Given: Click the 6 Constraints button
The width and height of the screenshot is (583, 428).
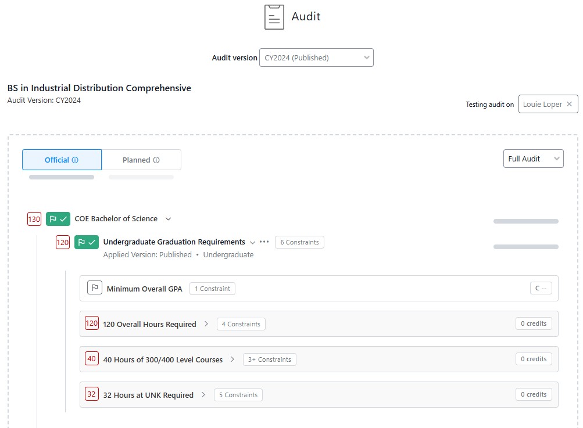Looking at the screenshot, I should [x=299, y=242].
